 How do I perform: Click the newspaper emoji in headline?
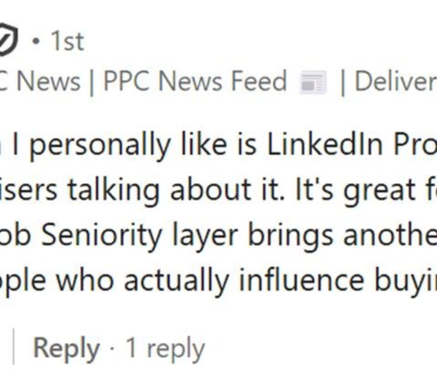[x=313, y=83]
